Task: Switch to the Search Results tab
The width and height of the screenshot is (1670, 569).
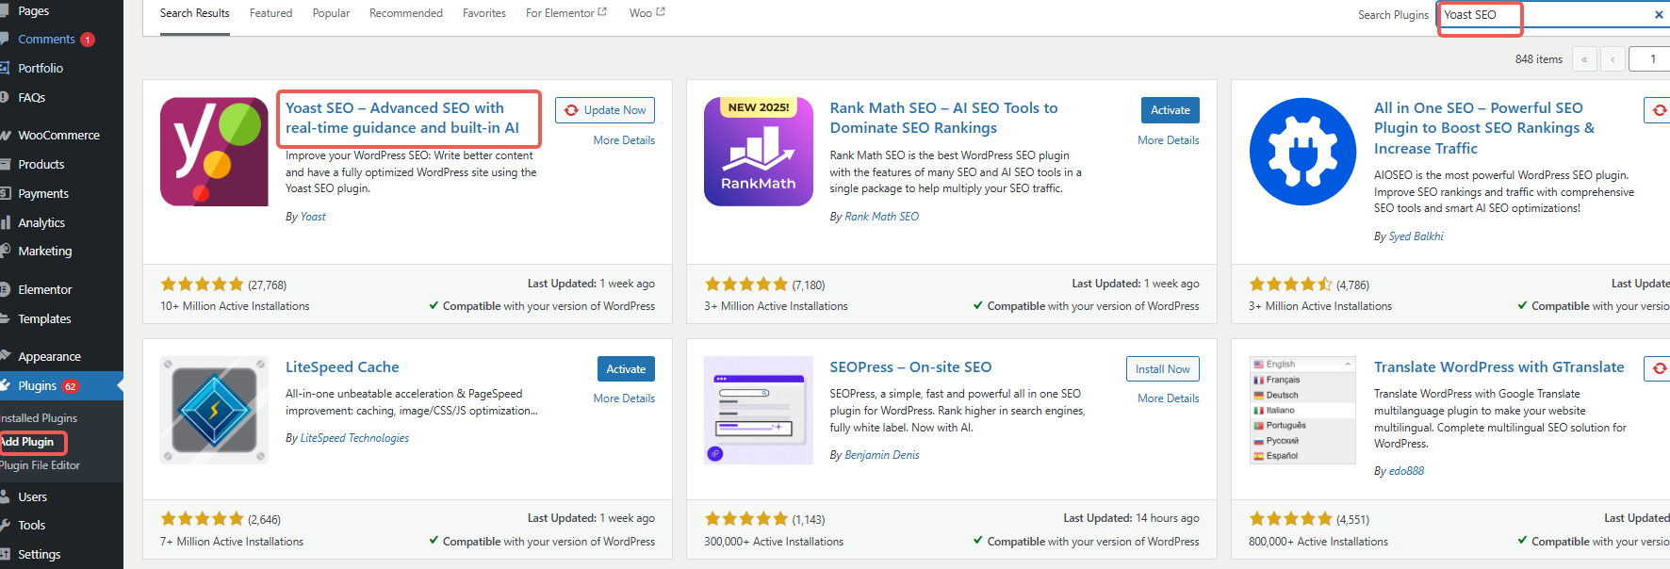Action: tap(195, 13)
